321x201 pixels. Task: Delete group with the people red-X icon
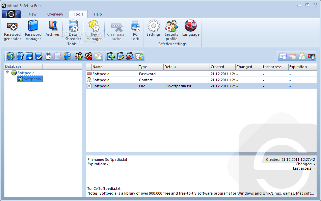click(x=88, y=56)
